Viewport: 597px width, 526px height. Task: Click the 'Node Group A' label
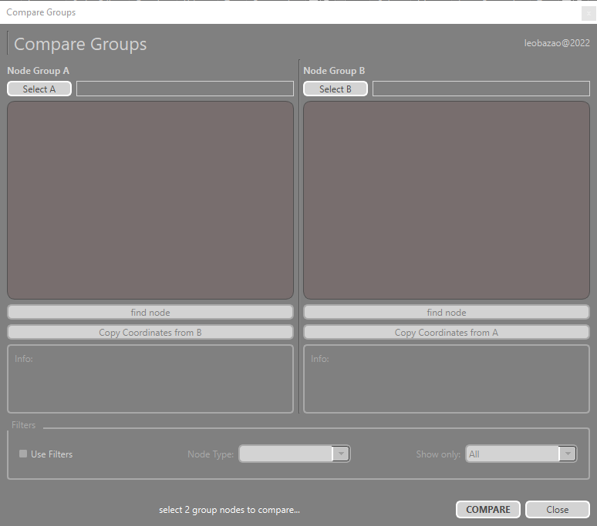pyautogui.click(x=38, y=71)
